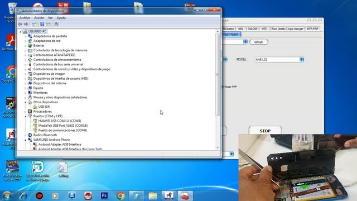The height and width of the screenshot is (201, 357).
Task: Switch to the XIAOMI tab
Action: click(253, 28)
